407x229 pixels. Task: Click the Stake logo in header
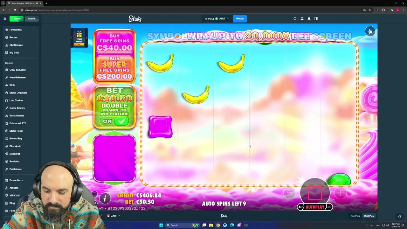tap(135, 19)
